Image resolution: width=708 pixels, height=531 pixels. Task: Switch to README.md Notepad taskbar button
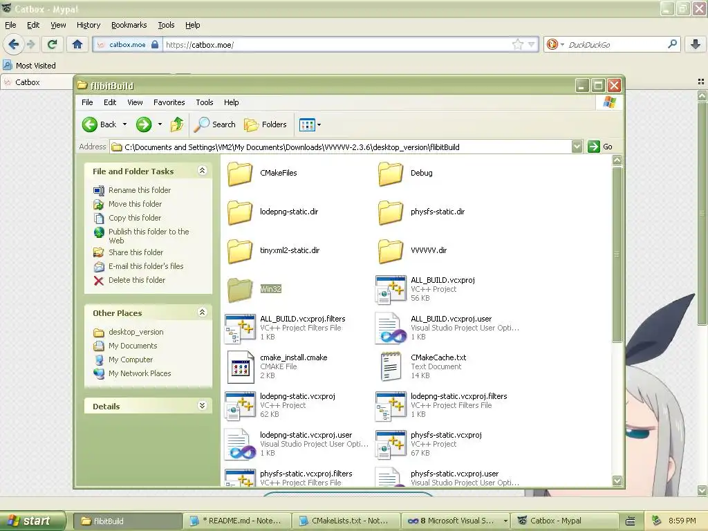click(237, 521)
